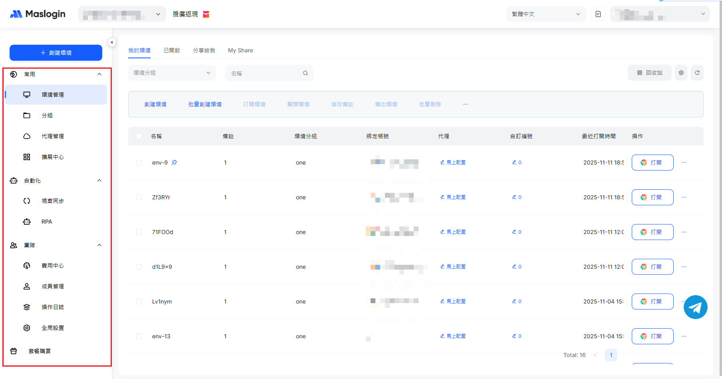Switch to the 已開啟 tab
Screen dimensions: 722x379
coord(172,50)
